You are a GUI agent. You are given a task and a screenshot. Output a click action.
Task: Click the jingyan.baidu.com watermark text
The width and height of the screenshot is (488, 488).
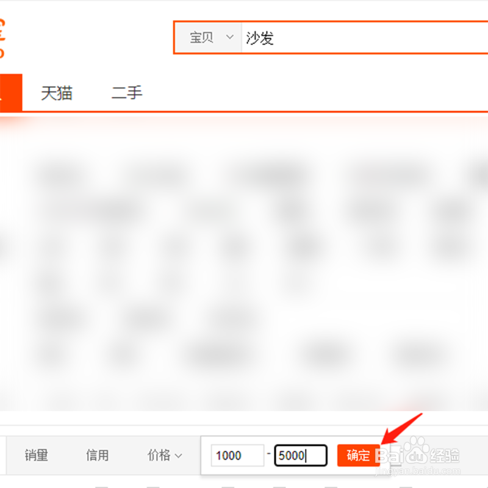coord(417,471)
